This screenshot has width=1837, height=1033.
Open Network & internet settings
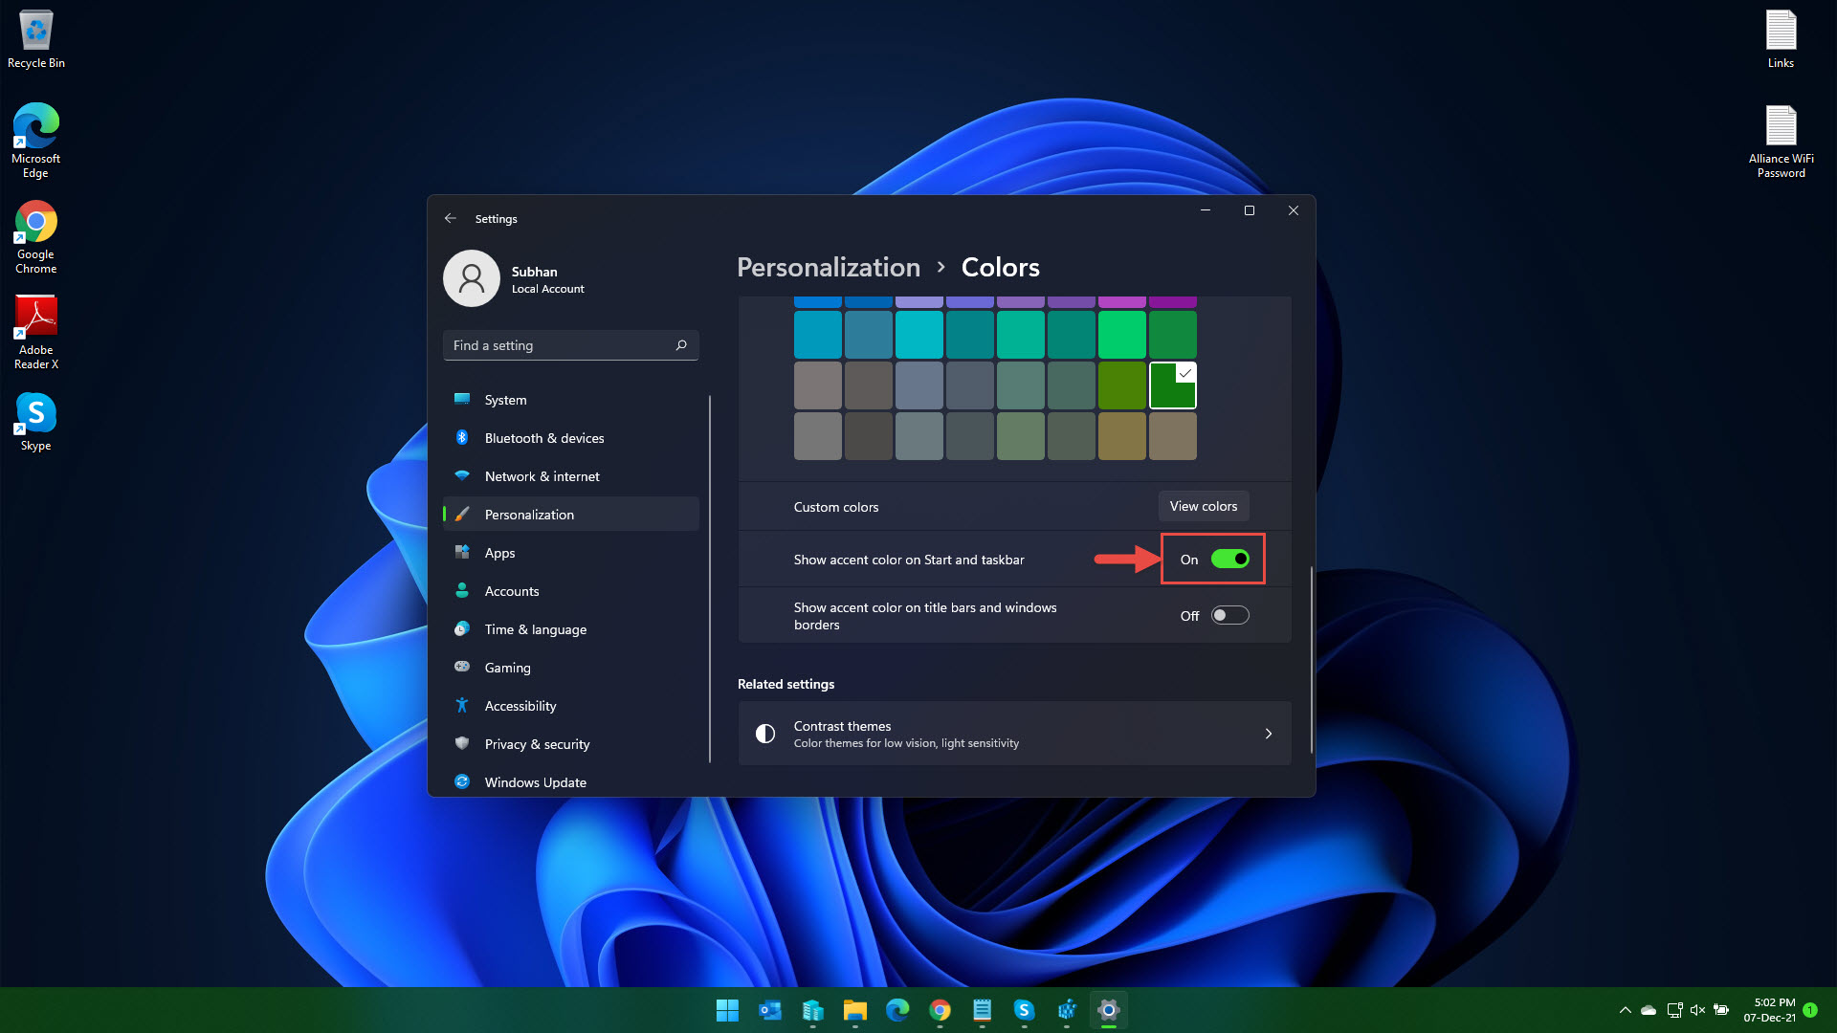(462, 476)
